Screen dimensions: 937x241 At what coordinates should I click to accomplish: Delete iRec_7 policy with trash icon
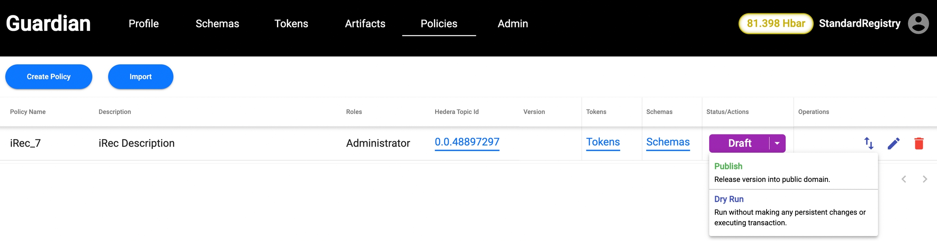tap(919, 143)
